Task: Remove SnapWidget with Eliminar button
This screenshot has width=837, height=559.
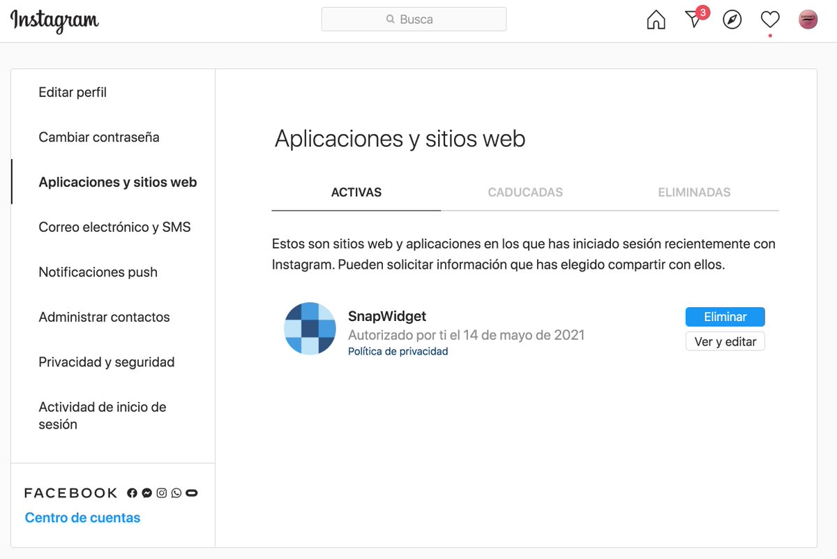Action: (725, 317)
